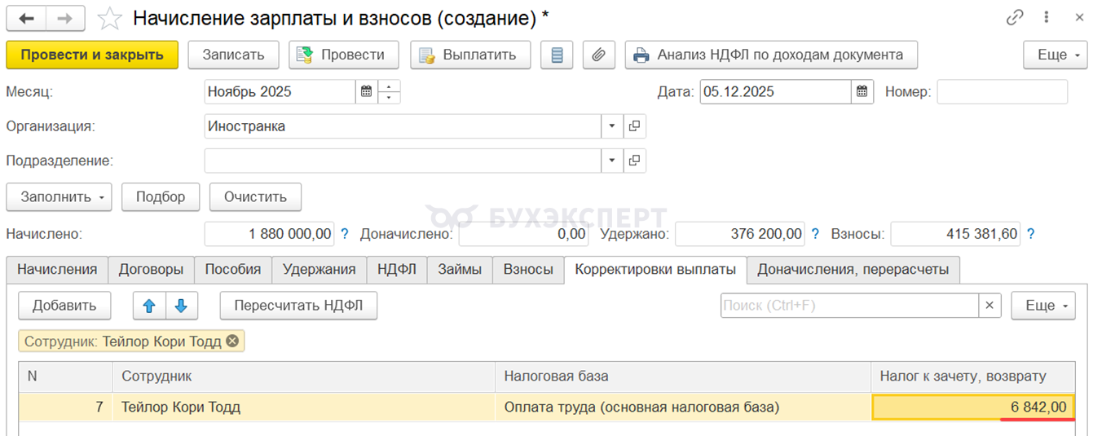Screen dimensions: 1093x436
Task: Click the Очистить button
Action: [x=255, y=196]
